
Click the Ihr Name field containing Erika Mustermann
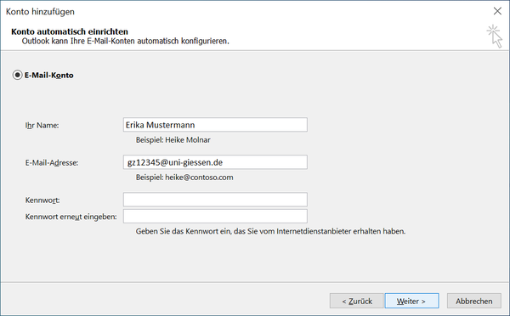click(x=215, y=125)
